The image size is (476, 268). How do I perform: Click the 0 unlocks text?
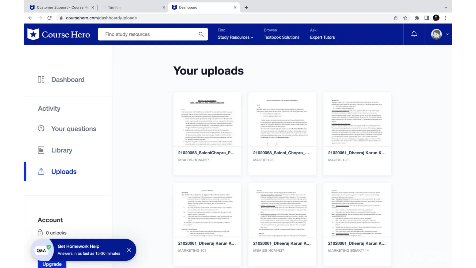pyautogui.click(x=56, y=233)
